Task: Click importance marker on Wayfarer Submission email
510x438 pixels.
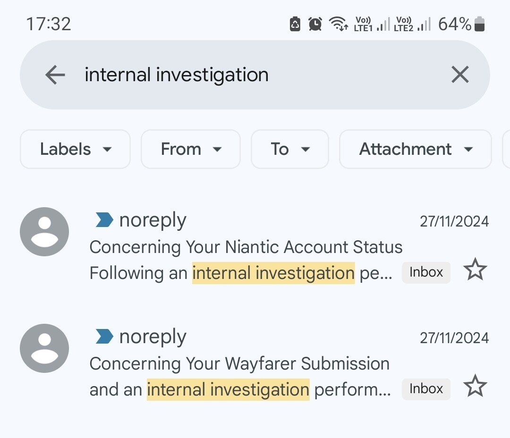Action: point(104,337)
